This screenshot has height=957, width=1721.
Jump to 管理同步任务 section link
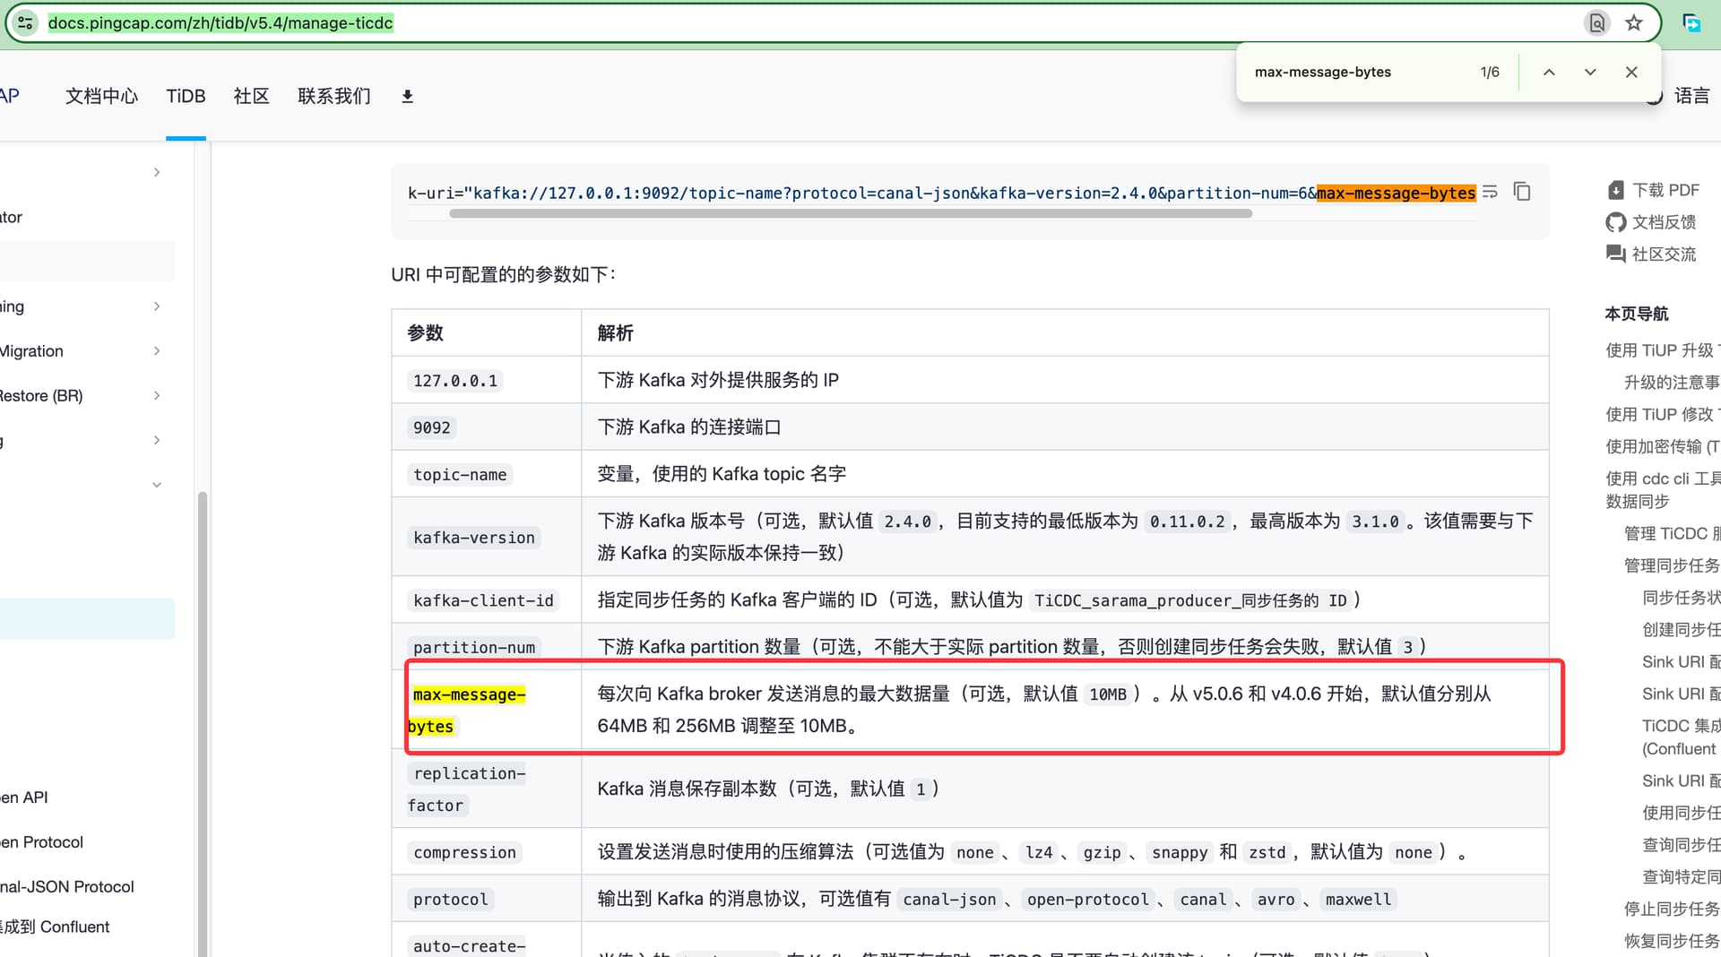click(x=1672, y=566)
